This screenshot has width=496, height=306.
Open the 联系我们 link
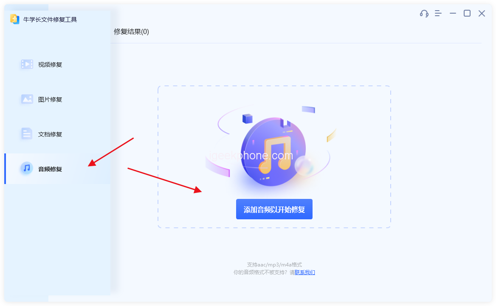click(305, 272)
